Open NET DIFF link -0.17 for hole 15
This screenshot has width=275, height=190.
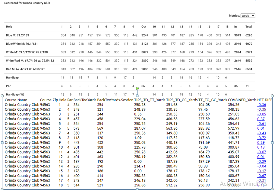click(x=261, y=171)
